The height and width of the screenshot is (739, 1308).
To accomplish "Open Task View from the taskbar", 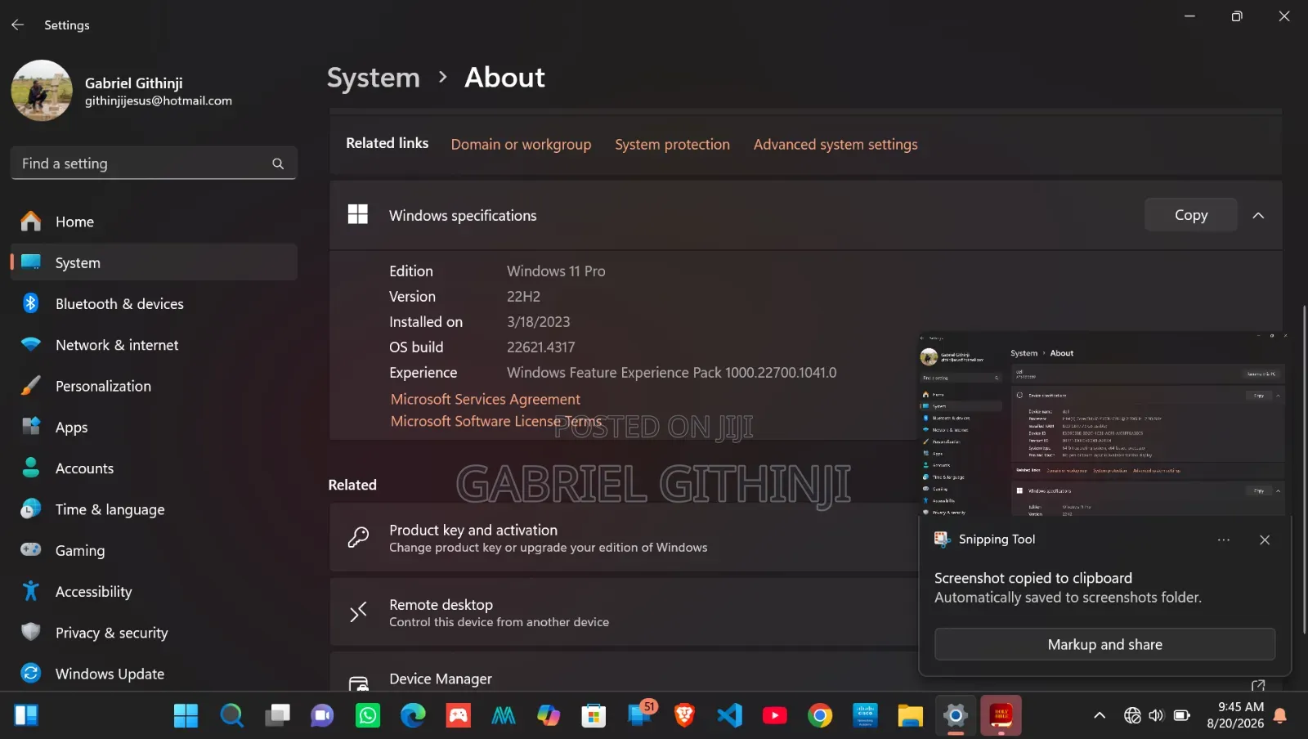I will click(277, 716).
